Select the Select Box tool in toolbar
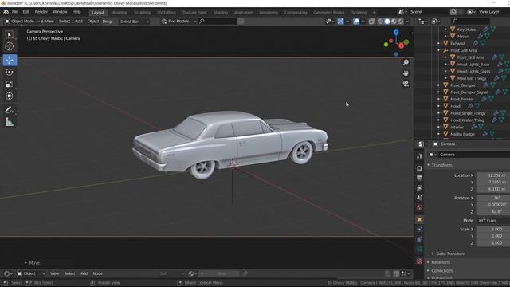This screenshot has height=287, width=510. tap(10, 34)
